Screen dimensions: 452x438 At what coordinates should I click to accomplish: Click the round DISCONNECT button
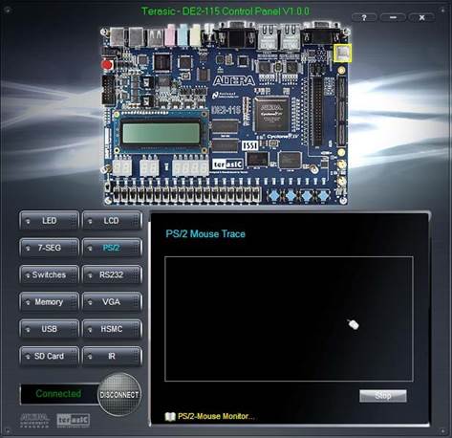tap(119, 395)
